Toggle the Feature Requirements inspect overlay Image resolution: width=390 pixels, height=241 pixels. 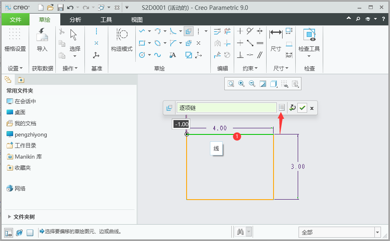[x=295, y=84]
